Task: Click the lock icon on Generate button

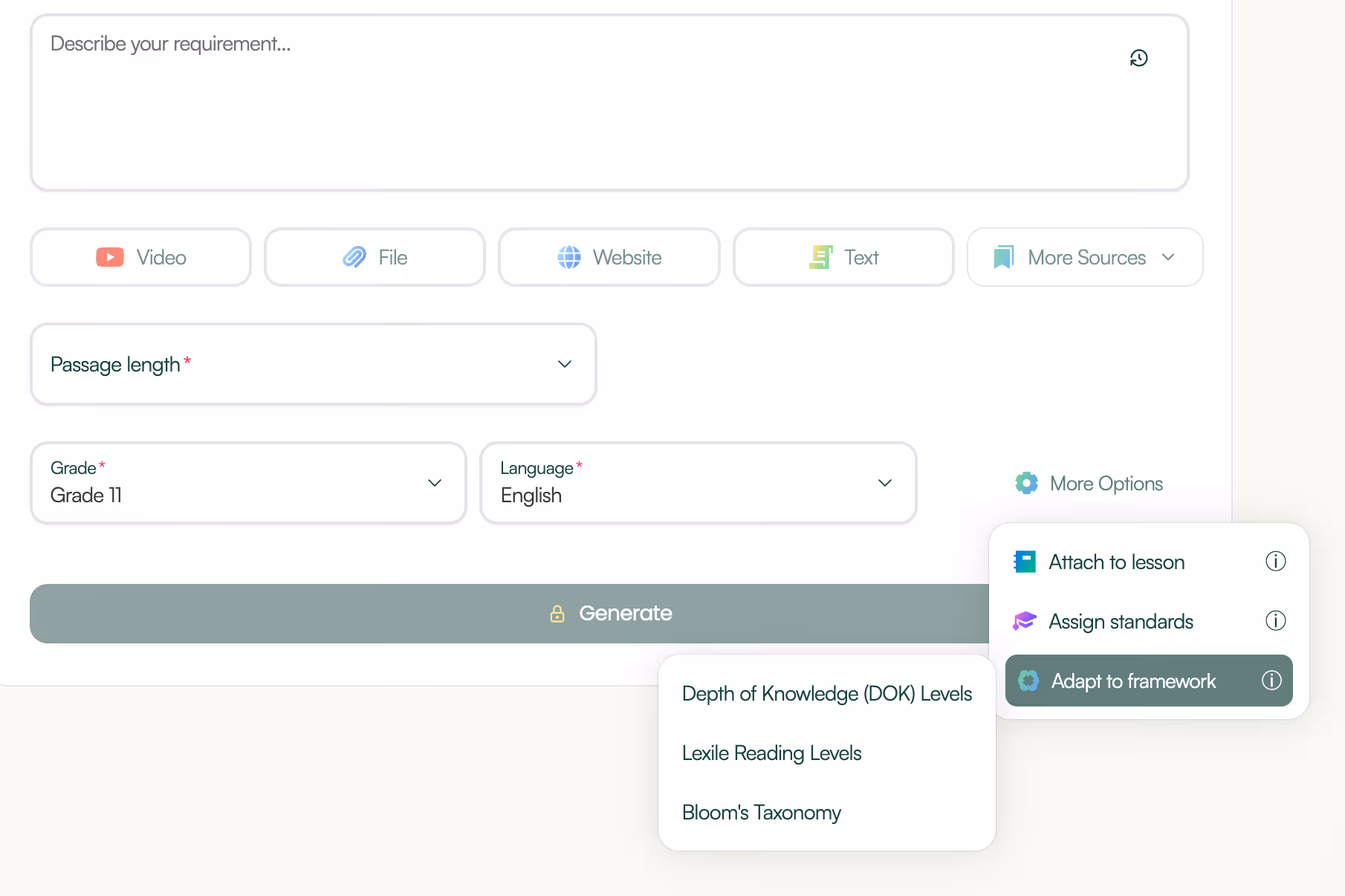Action: [557, 614]
